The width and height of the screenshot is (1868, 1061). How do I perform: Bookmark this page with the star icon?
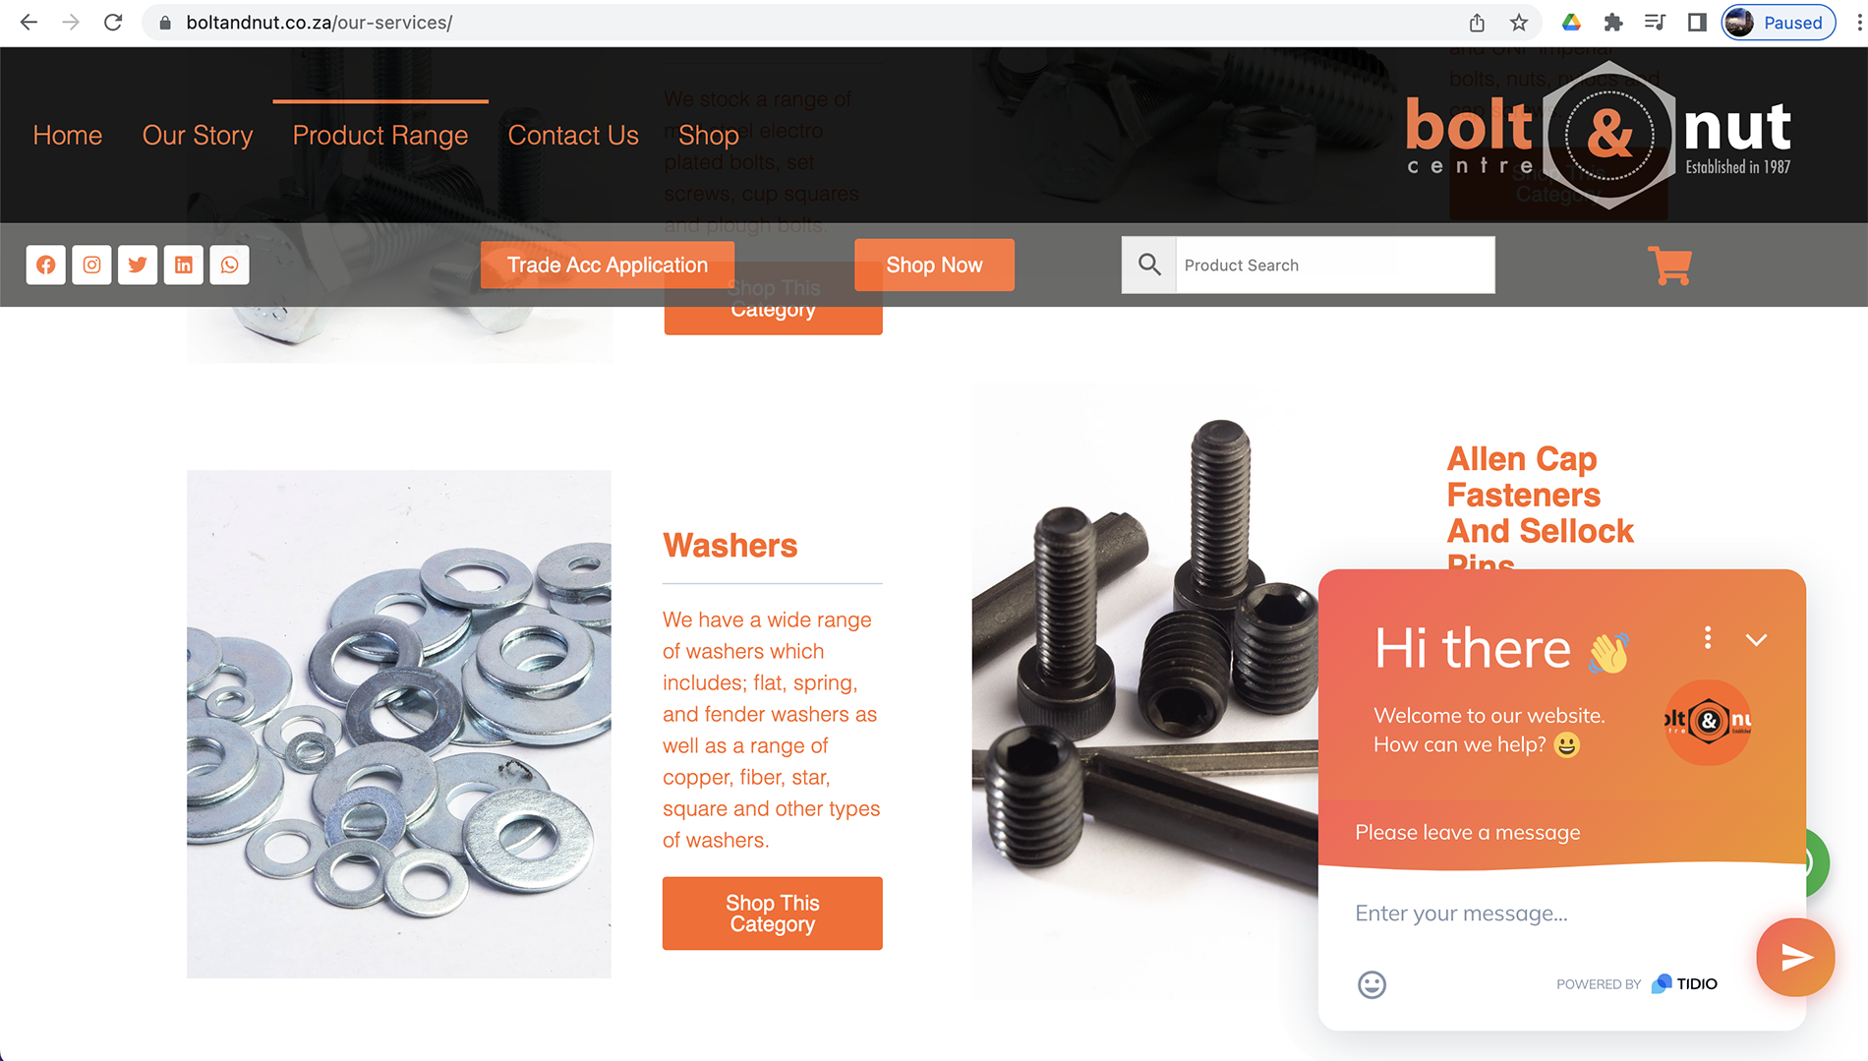tap(1519, 23)
